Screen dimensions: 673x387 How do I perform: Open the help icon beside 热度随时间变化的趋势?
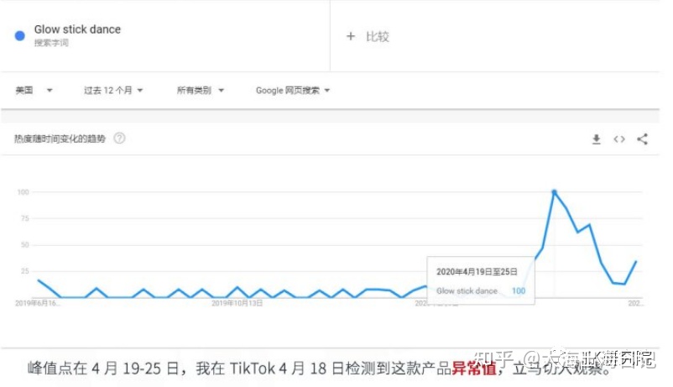[x=119, y=139]
